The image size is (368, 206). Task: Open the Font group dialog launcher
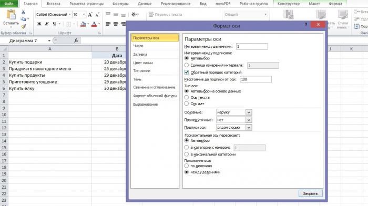[x=99, y=33]
